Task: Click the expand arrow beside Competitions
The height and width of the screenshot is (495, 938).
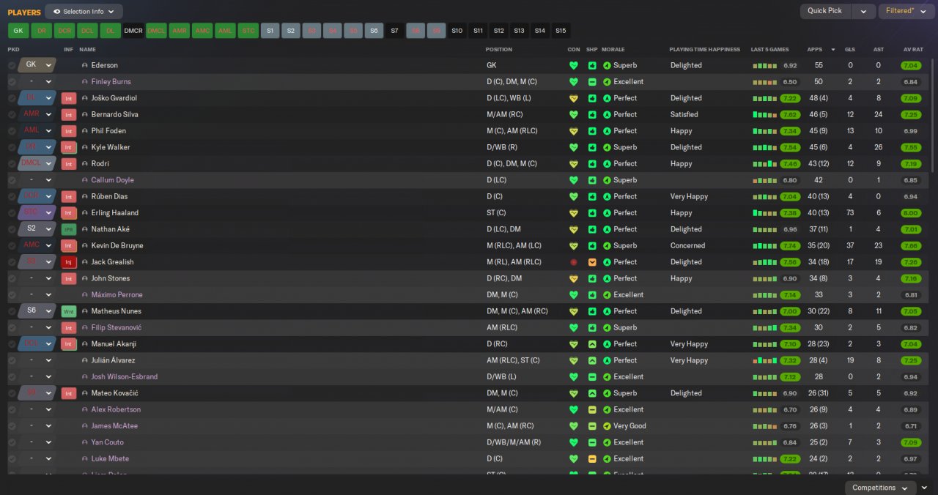Action: pyautogui.click(x=924, y=488)
